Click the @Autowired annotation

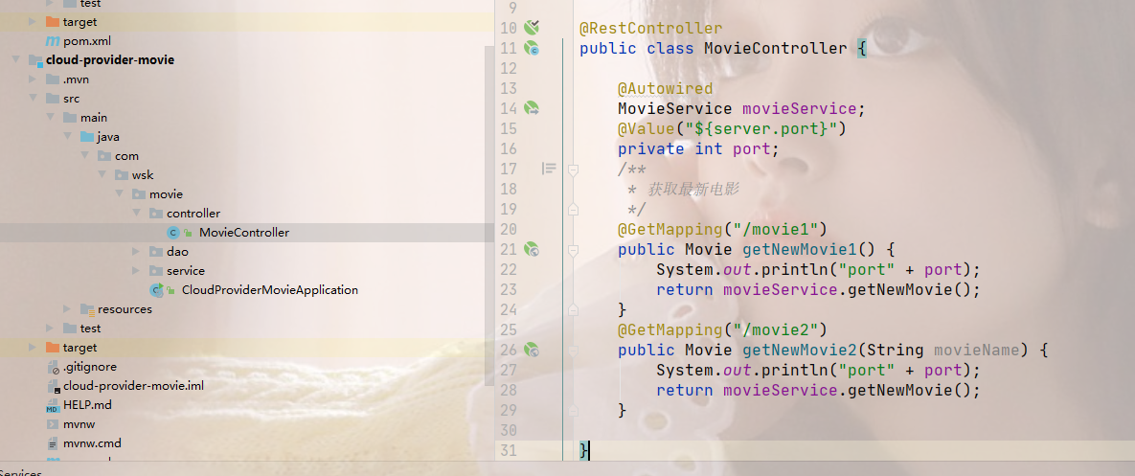point(666,88)
